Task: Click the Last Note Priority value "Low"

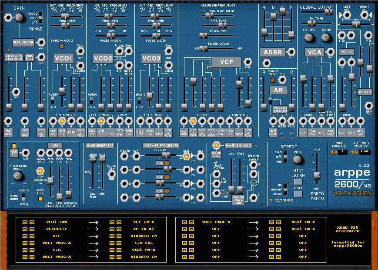Action: (365, 151)
